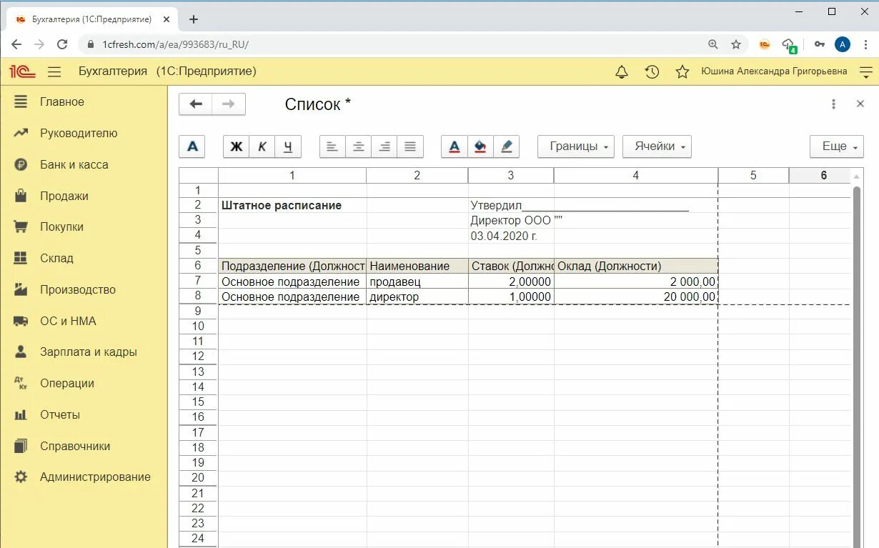The width and height of the screenshot is (879, 548).
Task: Select cell with директор
Action: tap(417, 297)
